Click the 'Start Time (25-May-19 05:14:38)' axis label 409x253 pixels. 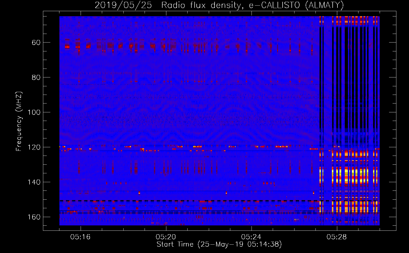[x=219, y=244]
